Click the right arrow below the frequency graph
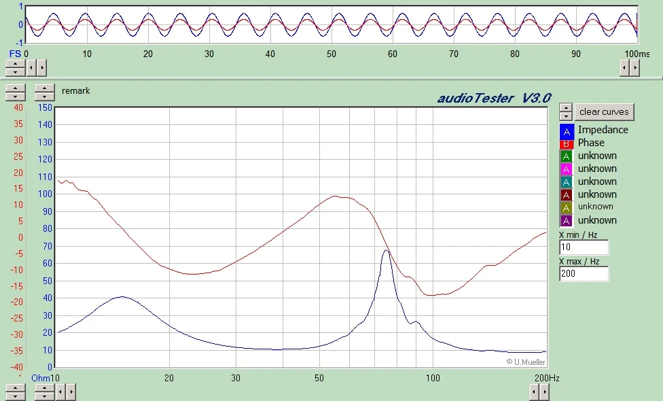Screen dimensions: 663x401 click(544, 392)
